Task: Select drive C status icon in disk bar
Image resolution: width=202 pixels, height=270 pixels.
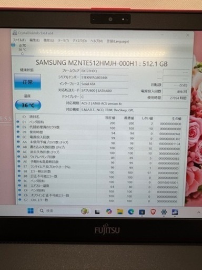Action: pyautogui.click(x=20, y=49)
